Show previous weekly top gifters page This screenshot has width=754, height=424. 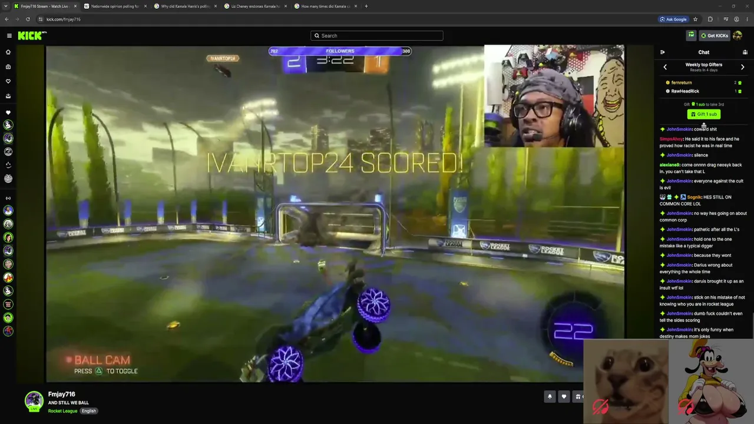pyautogui.click(x=665, y=67)
